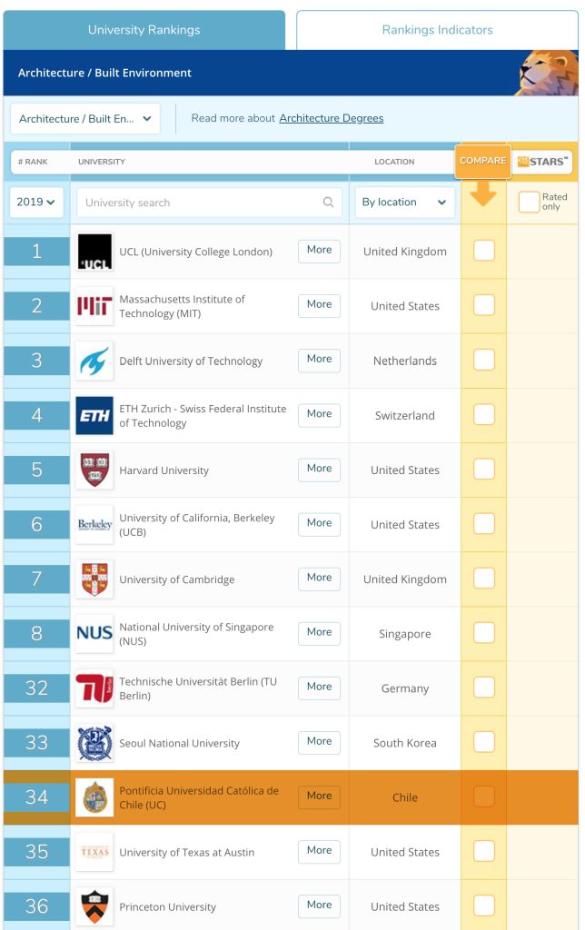Open the 2019 year dropdown
The image size is (585, 930).
(x=36, y=203)
